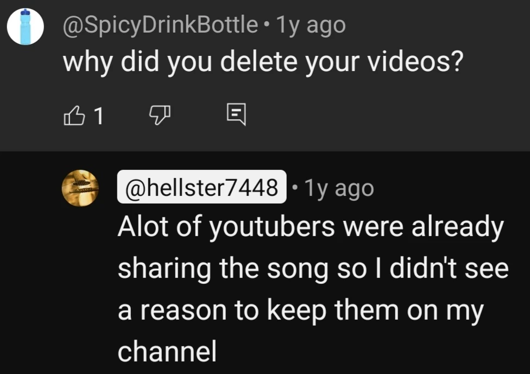Viewport: 530px width, 374px height.
Task: Tap the reply line "Alot of youtubers were already"
Action: 311,228
